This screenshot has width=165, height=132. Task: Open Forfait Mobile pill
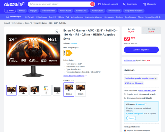point(65,11)
